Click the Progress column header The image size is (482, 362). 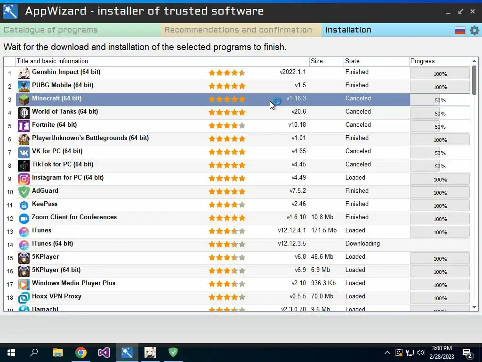[x=440, y=61]
